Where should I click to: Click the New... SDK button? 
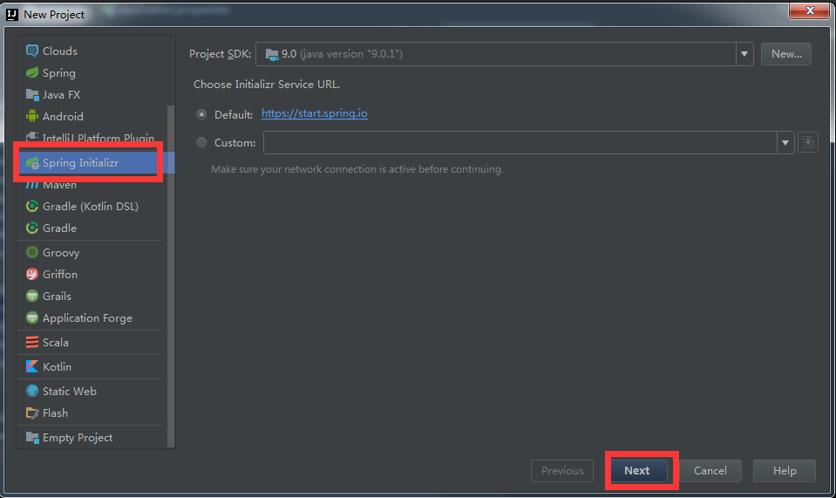786,54
